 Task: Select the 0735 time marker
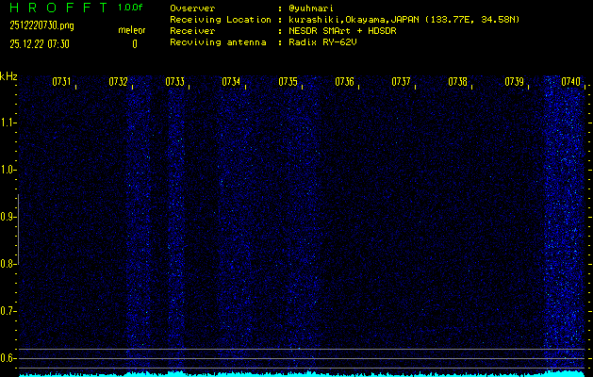click(x=288, y=82)
